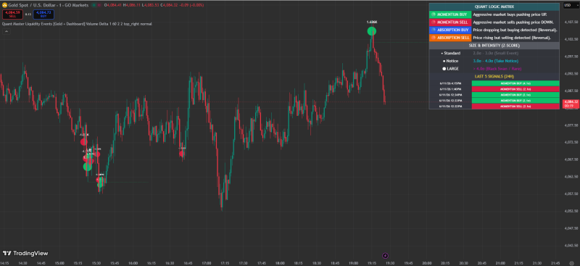580x266 pixels.
Task: Click the 4,052.50 price scale label
Action: click(571, 211)
